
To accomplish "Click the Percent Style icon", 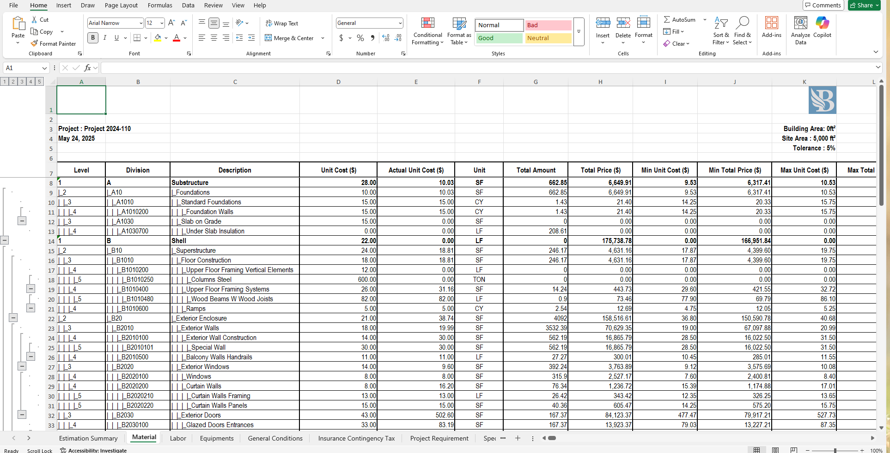I will (360, 38).
